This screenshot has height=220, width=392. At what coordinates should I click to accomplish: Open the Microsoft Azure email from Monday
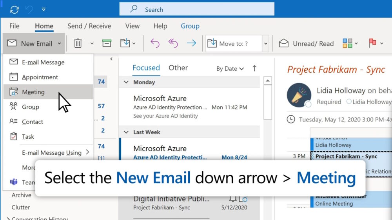(x=190, y=107)
